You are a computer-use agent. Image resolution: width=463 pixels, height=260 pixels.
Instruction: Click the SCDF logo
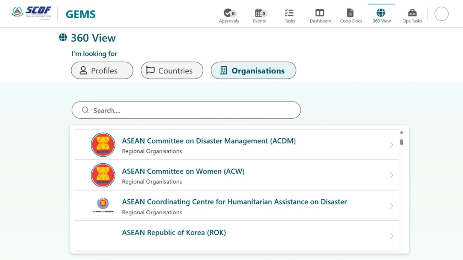pyautogui.click(x=32, y=13)
